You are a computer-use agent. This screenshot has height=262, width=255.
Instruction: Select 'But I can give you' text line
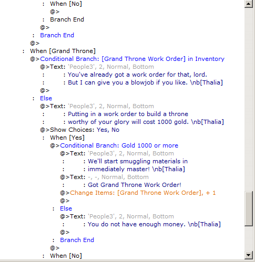(145, 82)
